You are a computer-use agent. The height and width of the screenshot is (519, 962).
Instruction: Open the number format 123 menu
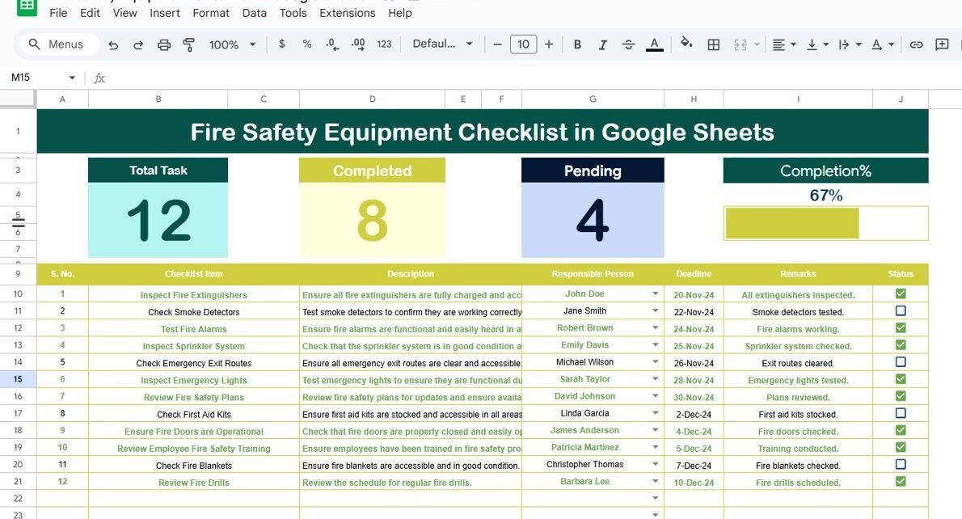click(x=384, y=44)
